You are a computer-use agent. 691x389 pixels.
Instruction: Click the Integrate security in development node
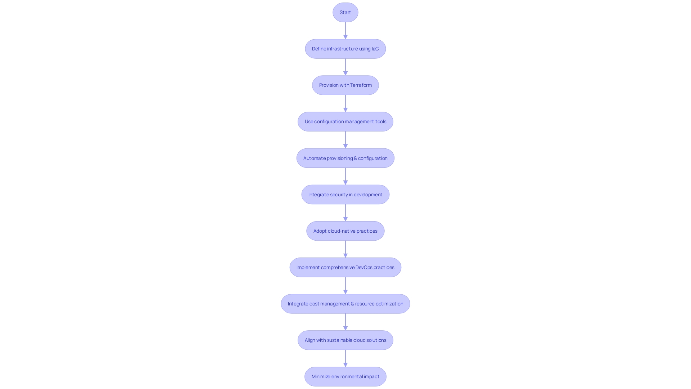click(345, 194)
